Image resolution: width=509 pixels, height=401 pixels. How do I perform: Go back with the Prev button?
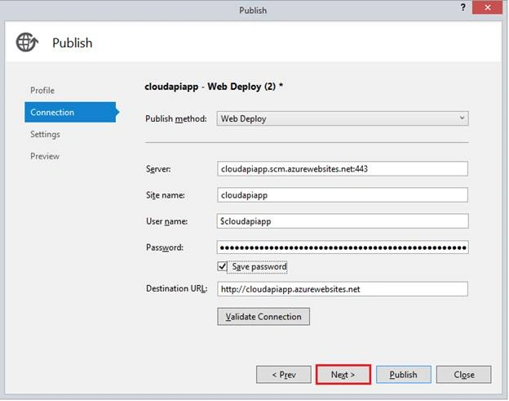[284, 375]
